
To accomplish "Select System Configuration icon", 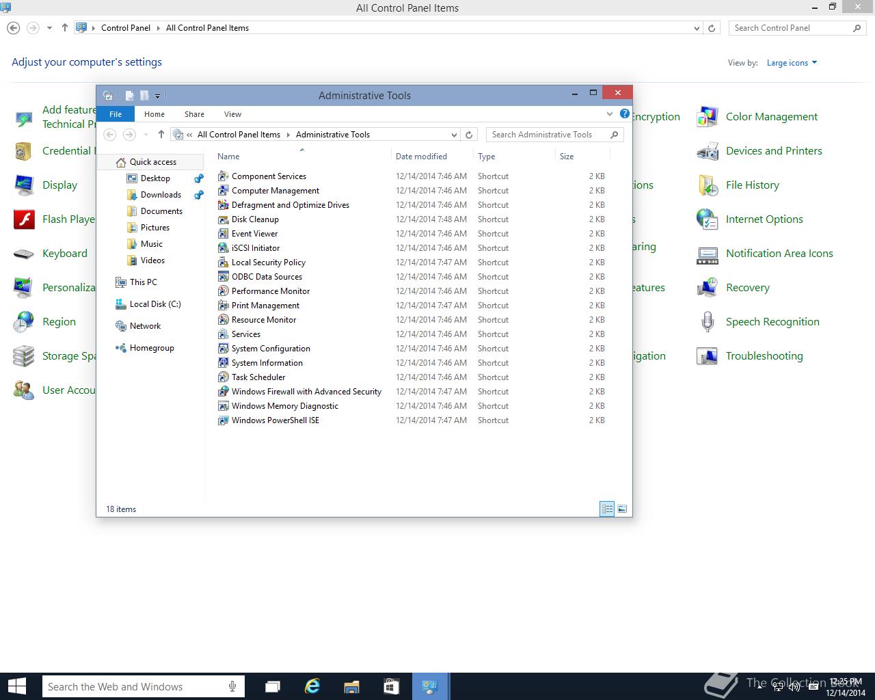I will click(223, 349).
